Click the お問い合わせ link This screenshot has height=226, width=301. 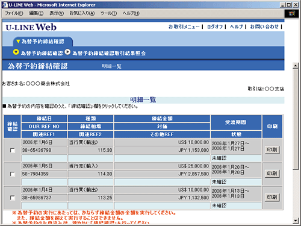264,27
